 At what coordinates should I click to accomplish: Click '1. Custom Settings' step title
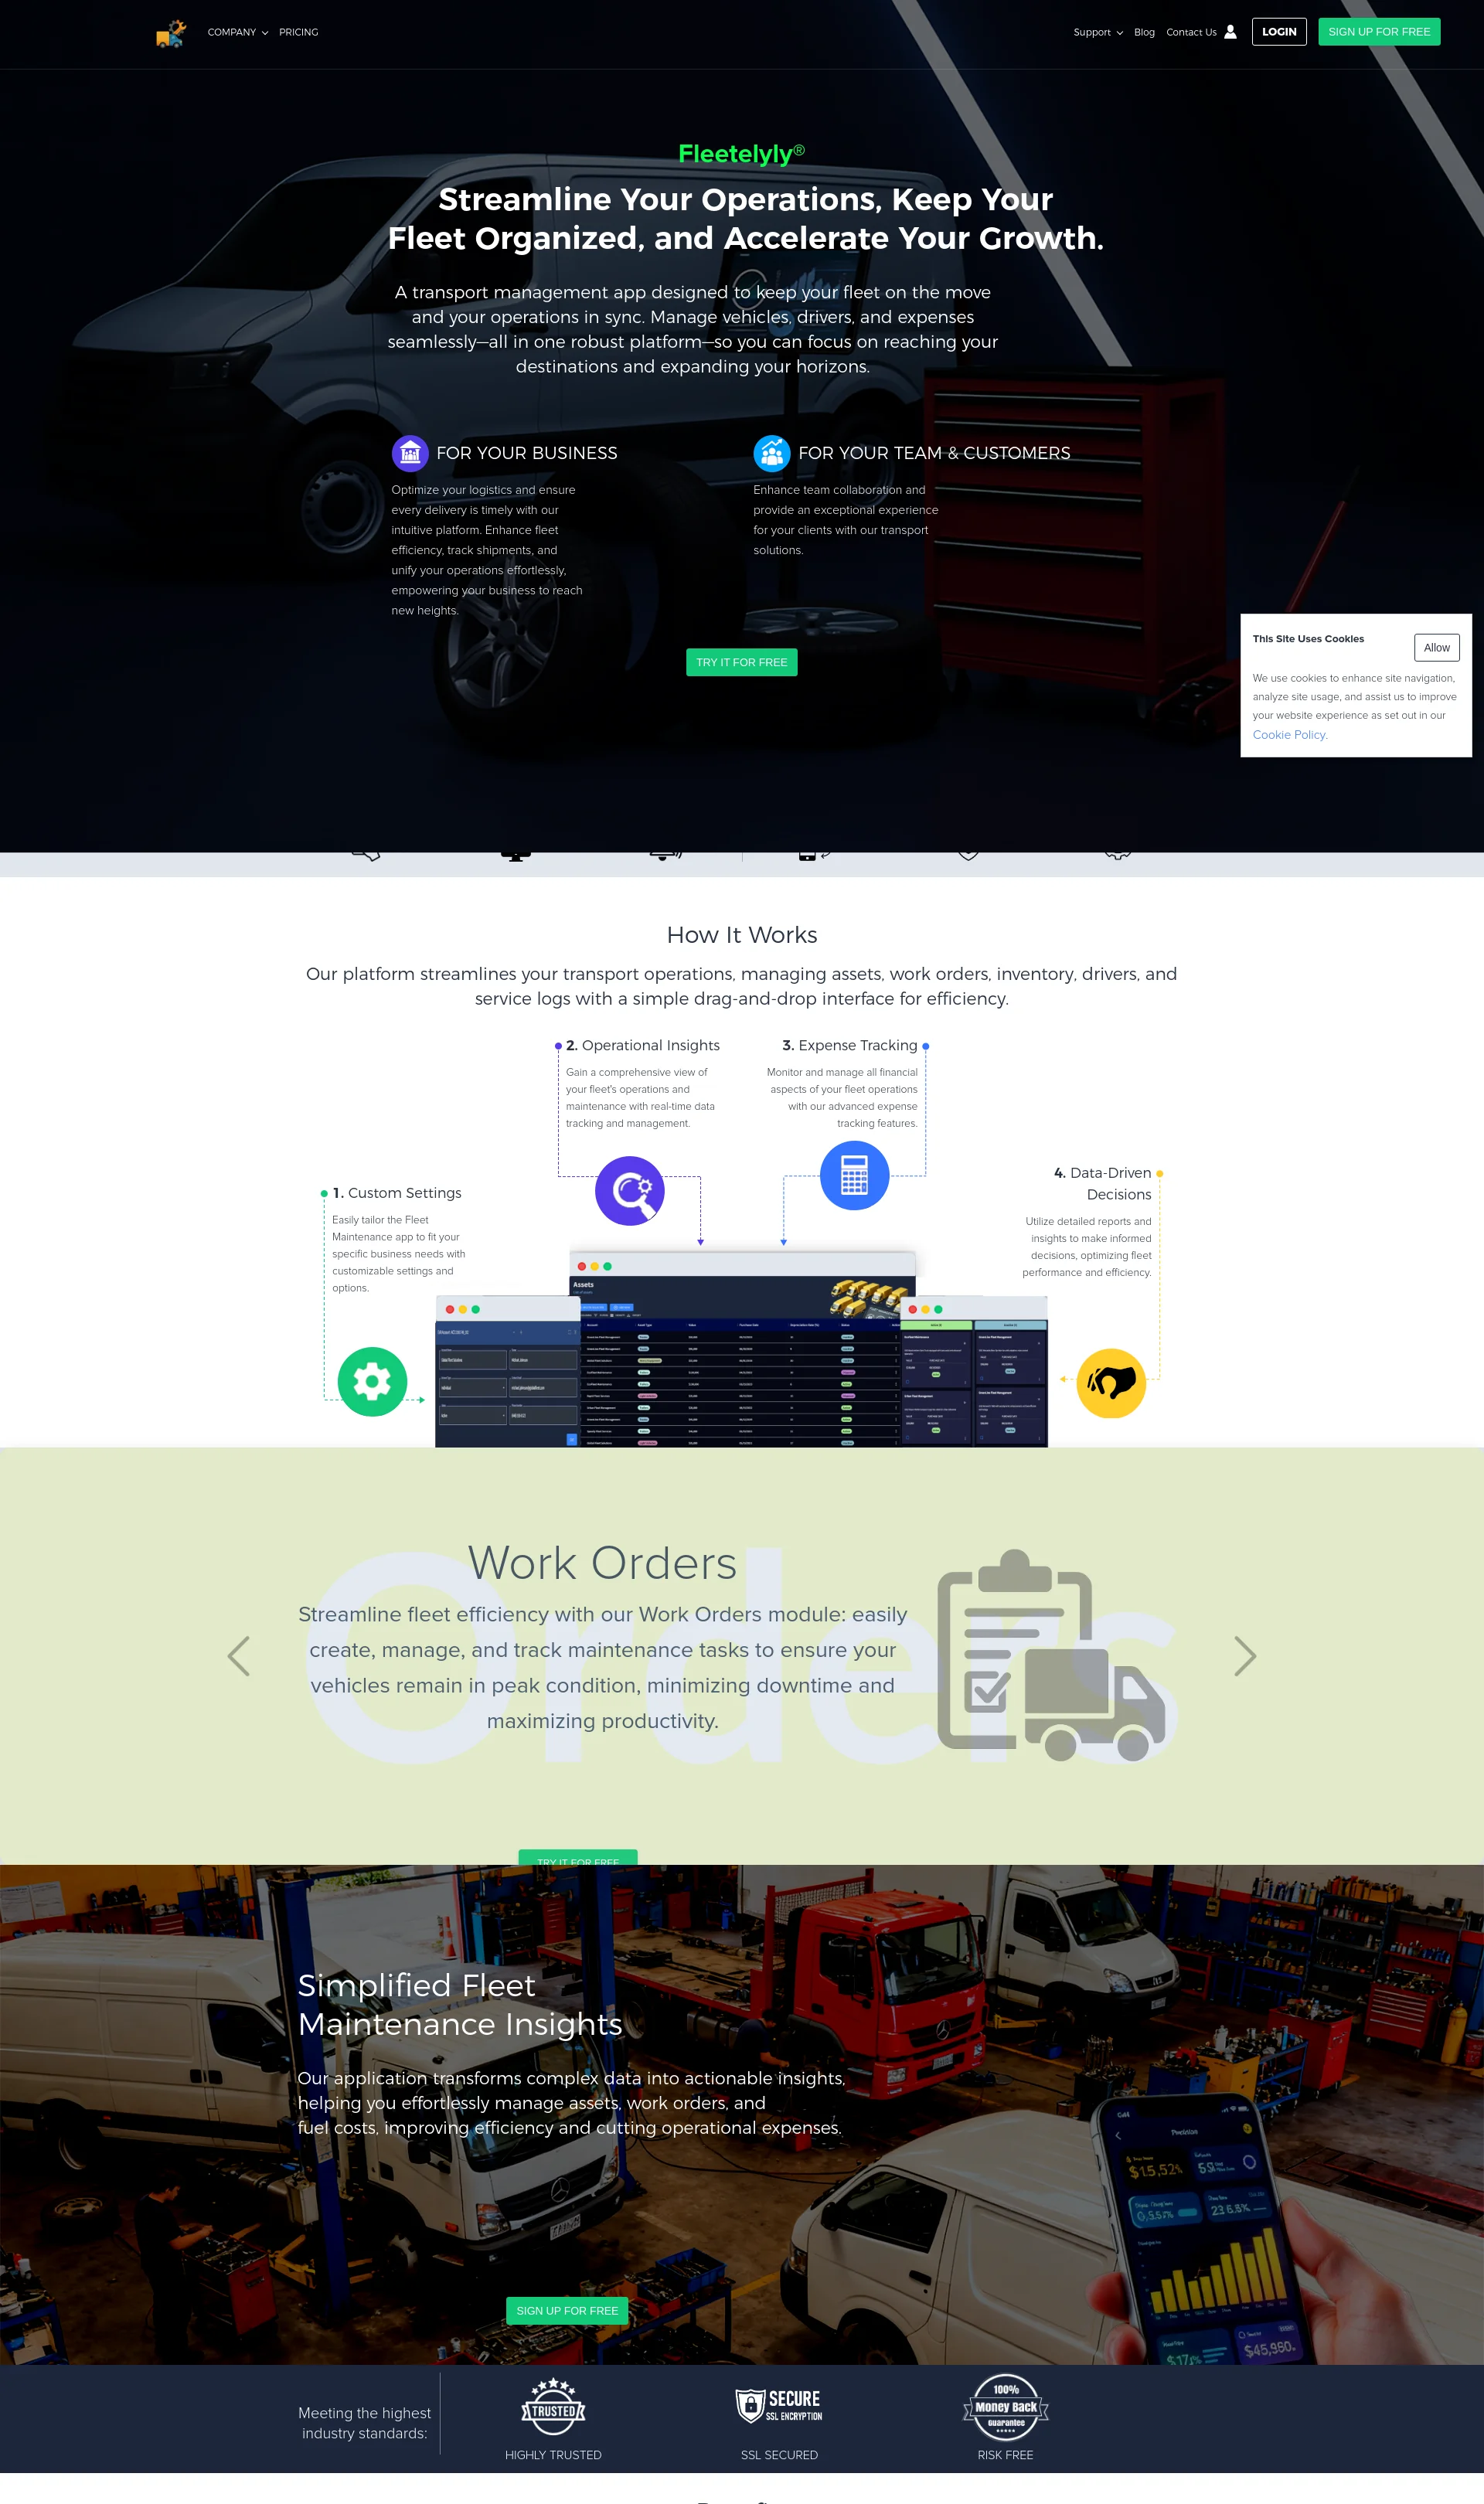(x=397, y=1192)
